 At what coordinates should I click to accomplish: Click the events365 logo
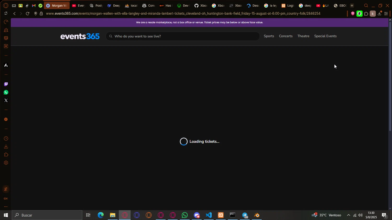coord(80,36)
